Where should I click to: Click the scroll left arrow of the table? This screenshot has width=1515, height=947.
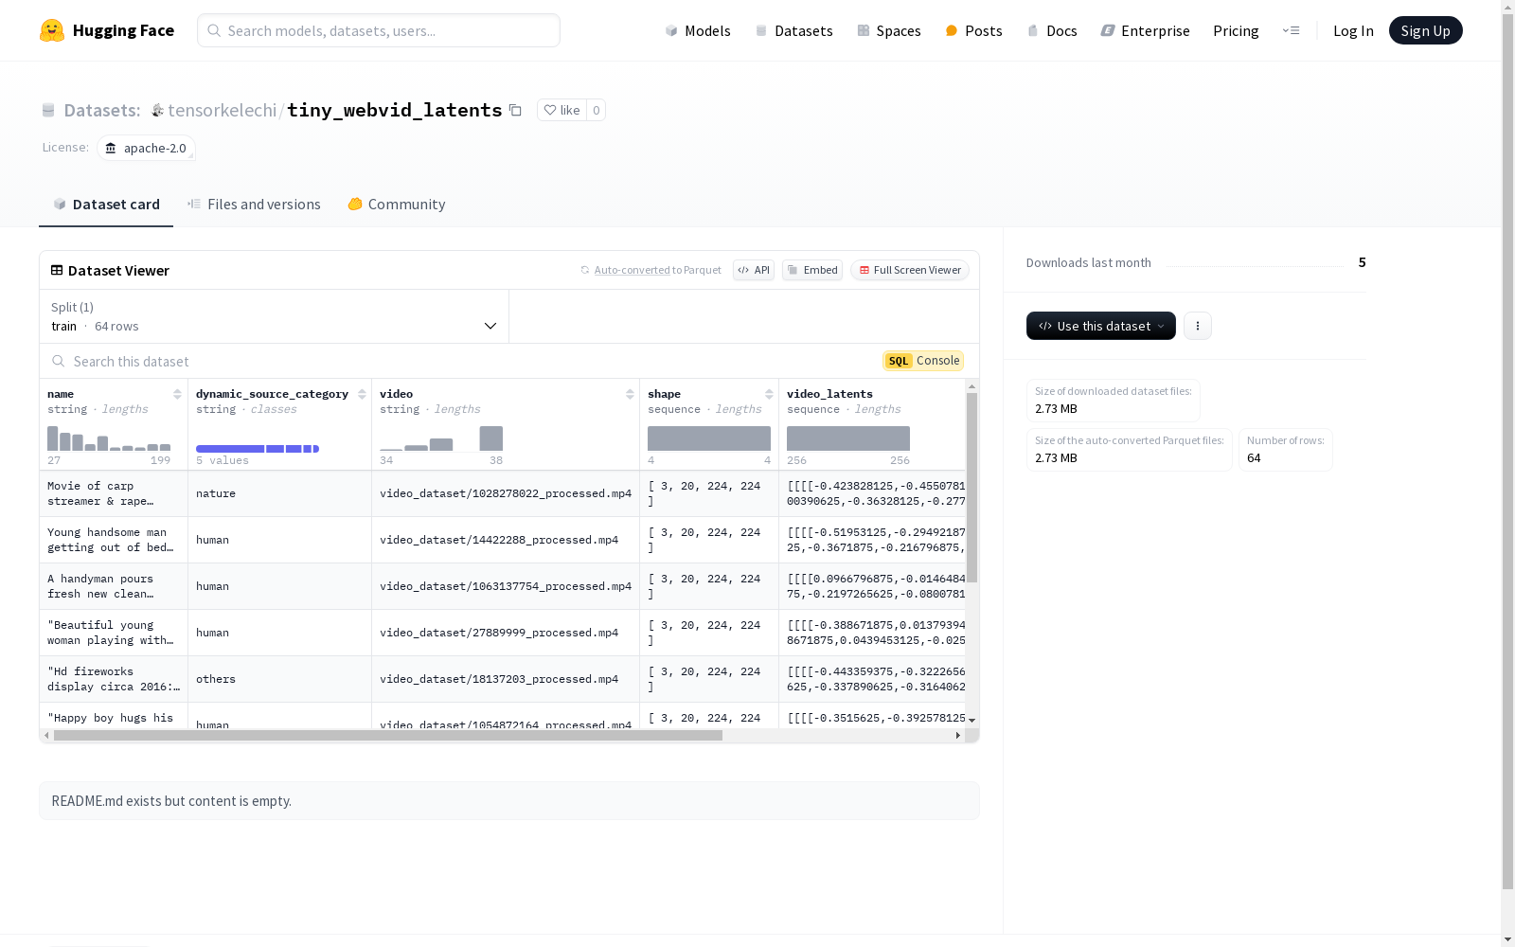45,735
